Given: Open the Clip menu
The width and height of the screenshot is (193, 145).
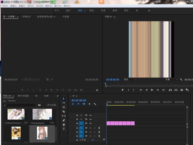Looking at the screenshot, I should (22, 6).
